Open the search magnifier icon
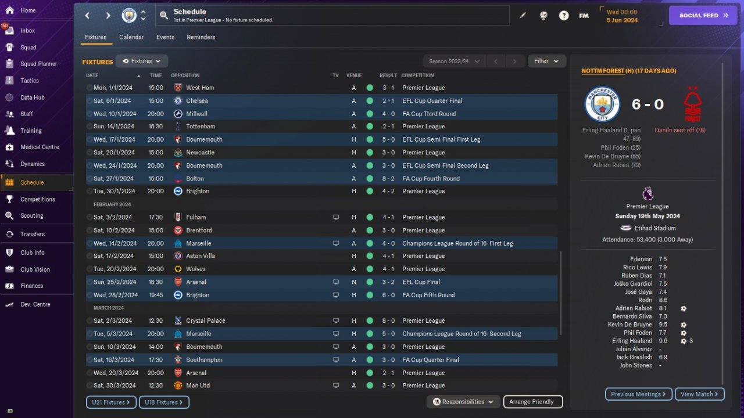The height and width of the screenshot is (418, 744). click(x=164, y=16)
